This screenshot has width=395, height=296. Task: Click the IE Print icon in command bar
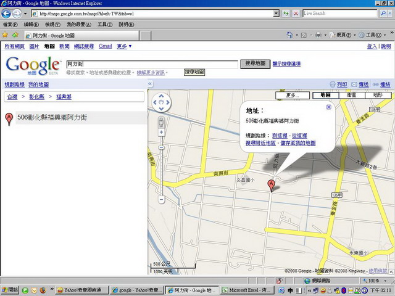(x=318, y=35)
